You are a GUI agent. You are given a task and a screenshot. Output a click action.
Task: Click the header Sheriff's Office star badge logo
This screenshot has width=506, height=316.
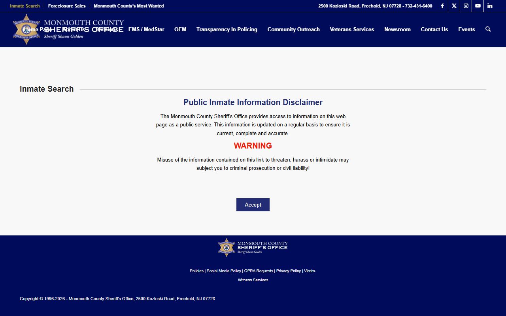pos(26,29)
